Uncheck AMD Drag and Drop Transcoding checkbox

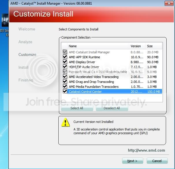[x=65, y=81]
